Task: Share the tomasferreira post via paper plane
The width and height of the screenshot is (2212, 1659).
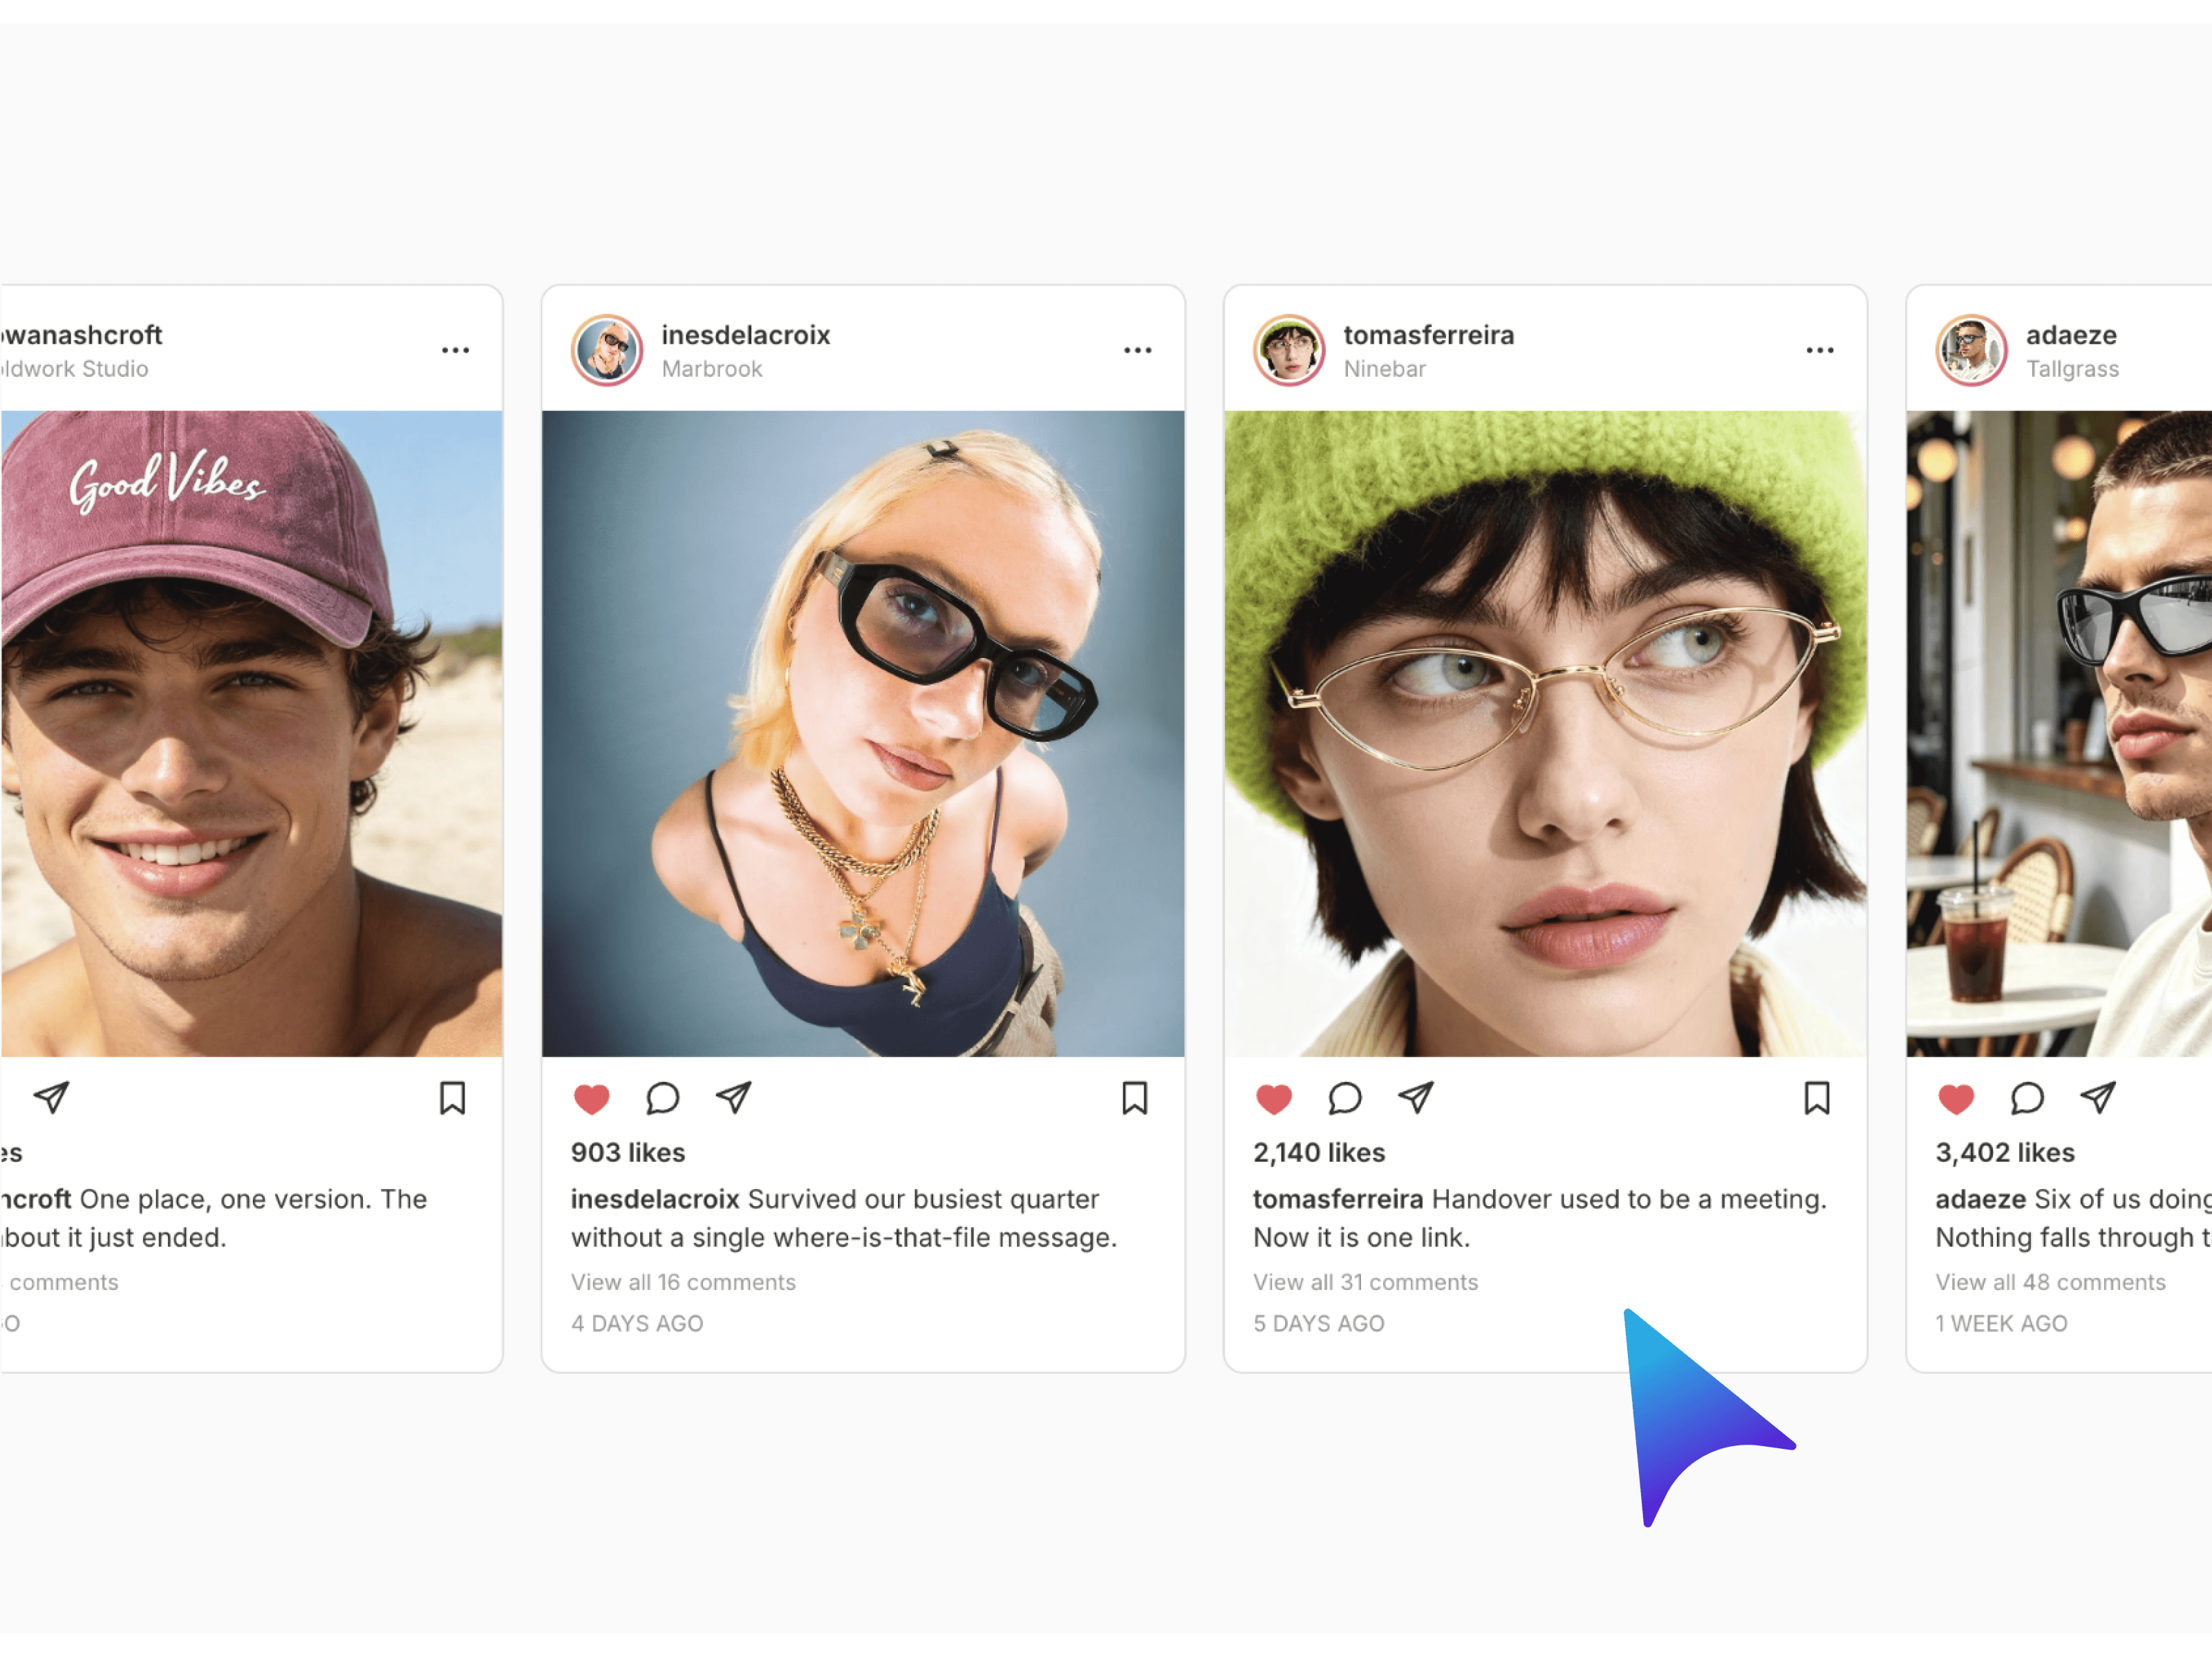Action: [x=1415, y=1098]
